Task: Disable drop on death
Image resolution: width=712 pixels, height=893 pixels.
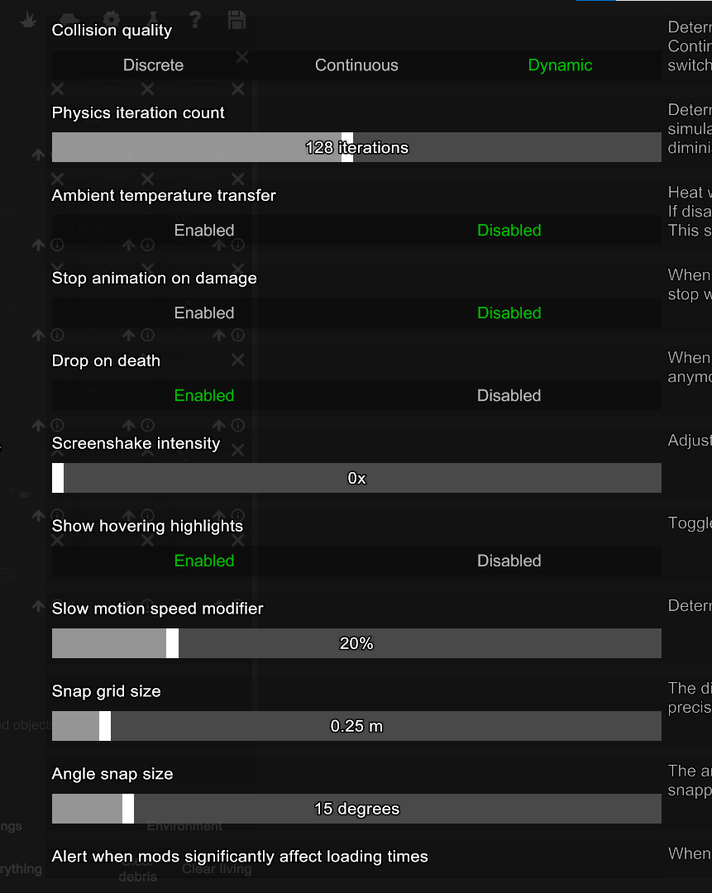Action: click(509, 396)
